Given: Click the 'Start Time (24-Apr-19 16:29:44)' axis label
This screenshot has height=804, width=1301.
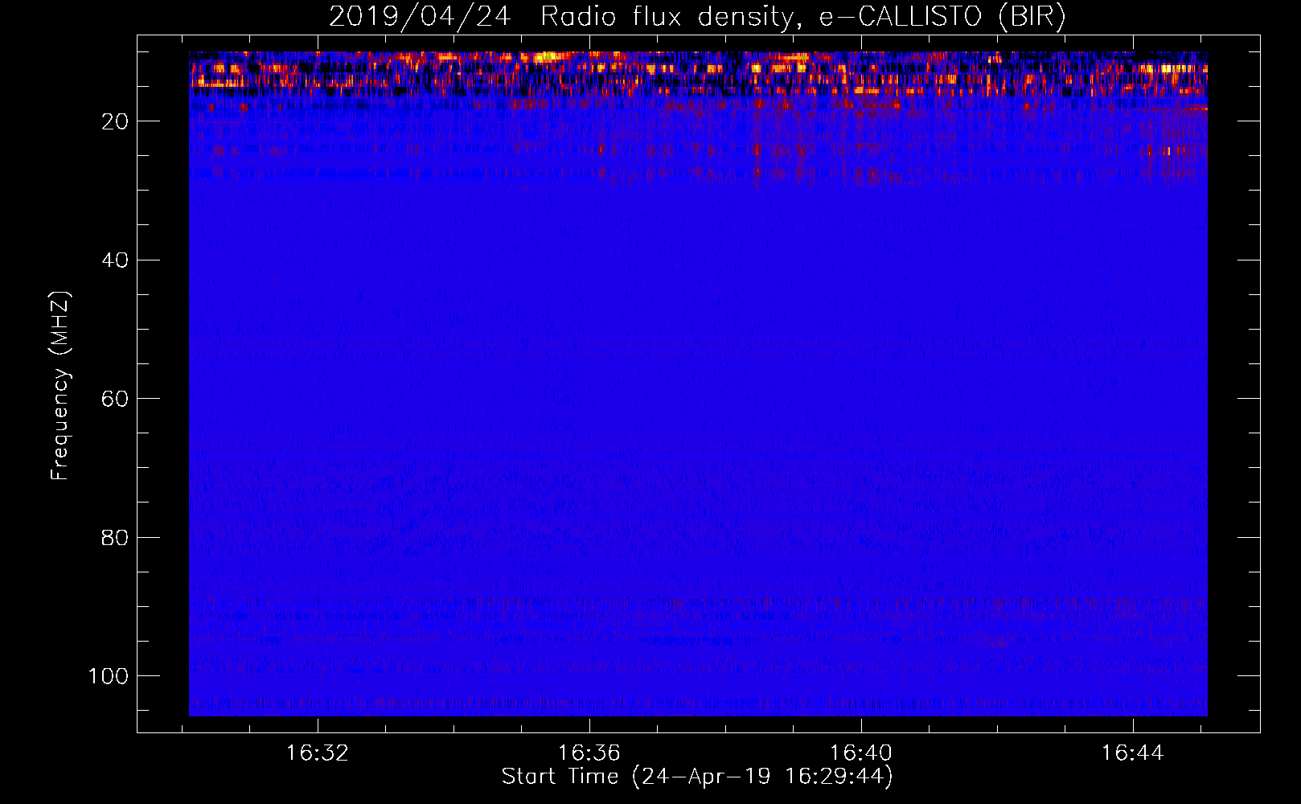Looking at the screenshot, I should coord(697,777).
